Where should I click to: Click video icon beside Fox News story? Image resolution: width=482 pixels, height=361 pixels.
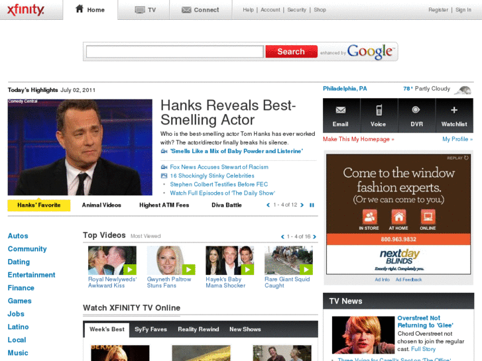coord(164,167)
